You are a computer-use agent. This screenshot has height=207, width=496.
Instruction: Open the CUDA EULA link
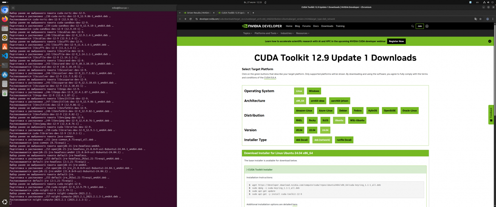pos(270,78)
